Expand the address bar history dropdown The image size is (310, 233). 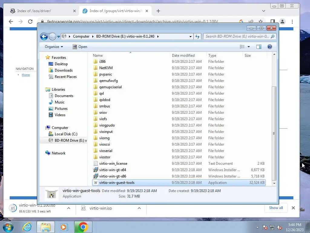point(190,36)
